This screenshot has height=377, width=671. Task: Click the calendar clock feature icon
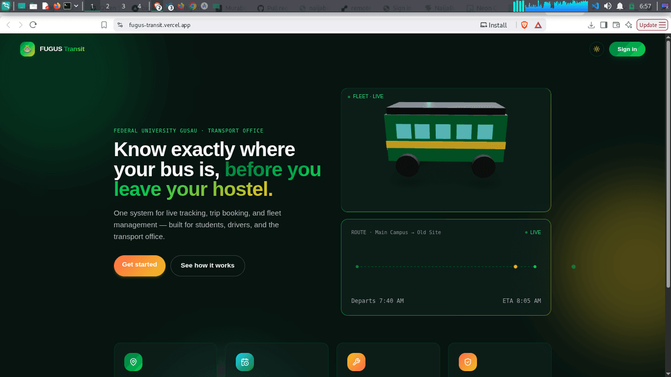click(245, 362)
